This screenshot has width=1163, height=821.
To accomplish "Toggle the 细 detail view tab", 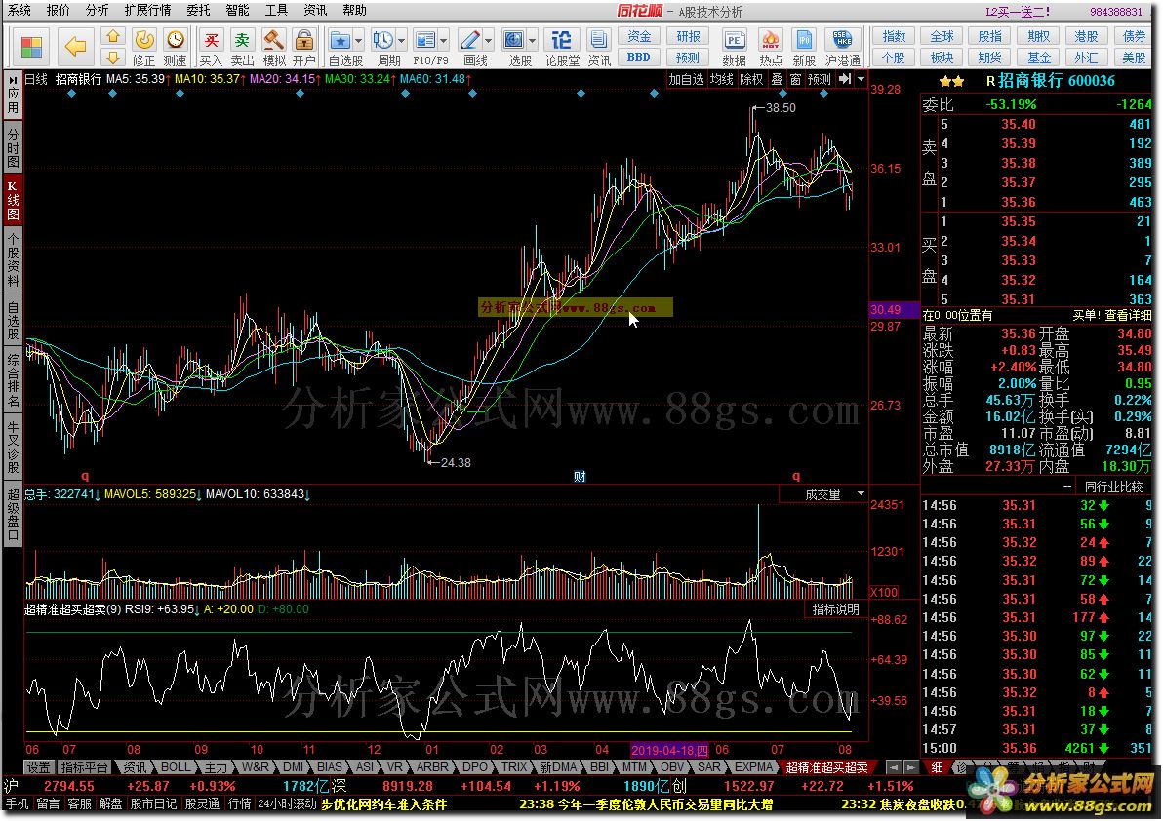I will tap(937, 767).
